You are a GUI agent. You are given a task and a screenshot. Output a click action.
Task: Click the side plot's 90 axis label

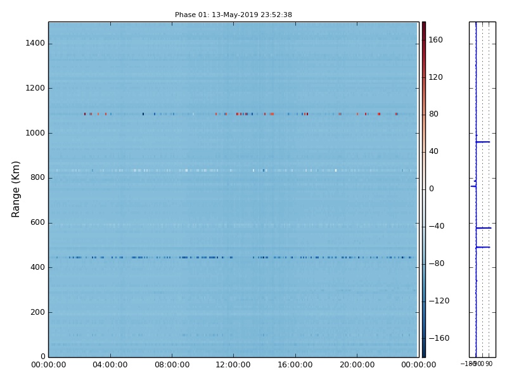[489, 364]
